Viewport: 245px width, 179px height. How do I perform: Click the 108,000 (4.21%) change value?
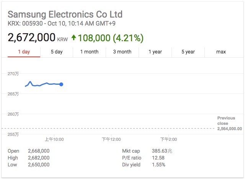click(x=111, y=38)
